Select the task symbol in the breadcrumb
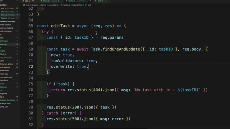 [88, 5]
